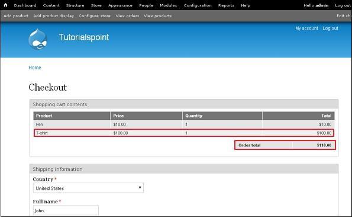The height and width of the screenshot is (217, 352).
Task: Click the Full name field label
Action: click(x=46, y=202)
